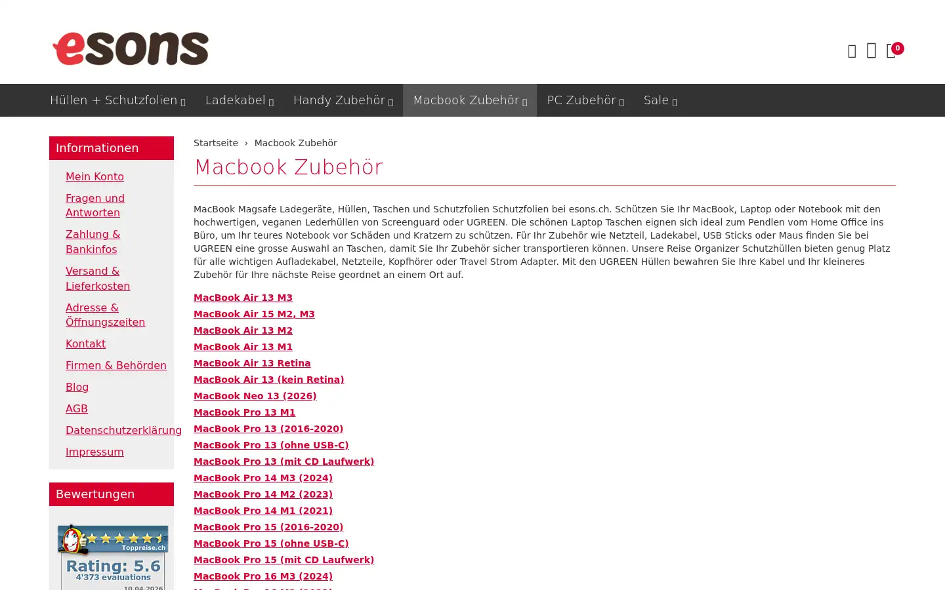This screenshot has height=590, width=945.
Task: Open MacBook Pro 13 (mit CD Laufwerk)
Action: 283,462
